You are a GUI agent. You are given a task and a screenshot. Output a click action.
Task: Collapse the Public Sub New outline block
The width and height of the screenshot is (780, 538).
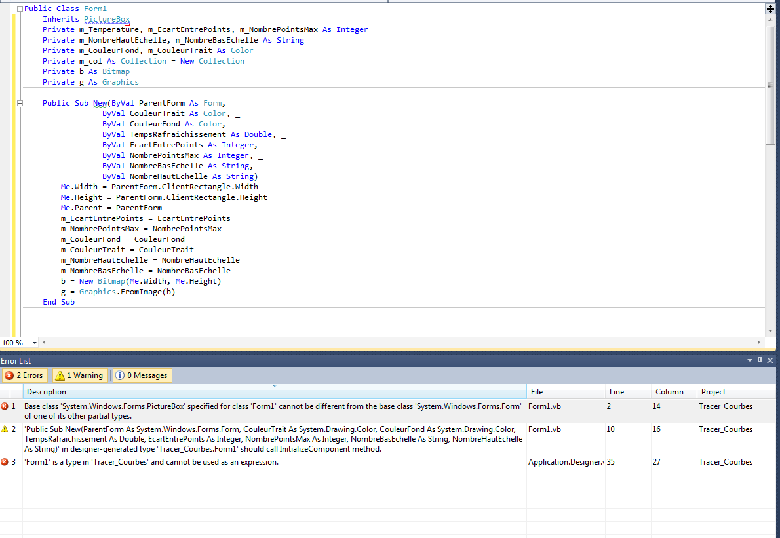20,103
